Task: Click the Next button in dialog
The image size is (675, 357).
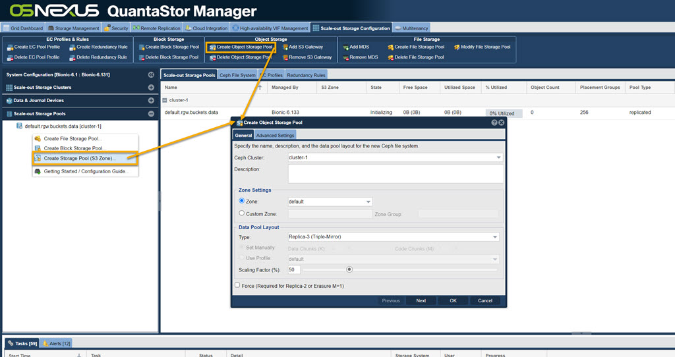Action: [421, 300]
